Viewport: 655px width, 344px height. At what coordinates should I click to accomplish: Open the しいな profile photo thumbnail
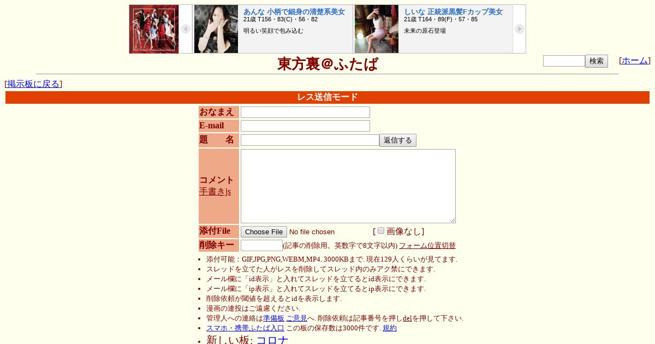pyautogui.click(x=377, y=29)
